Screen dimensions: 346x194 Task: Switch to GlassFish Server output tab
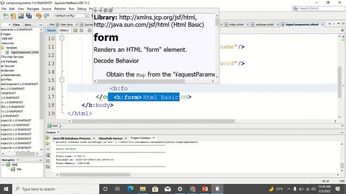[x=110, y=138]
